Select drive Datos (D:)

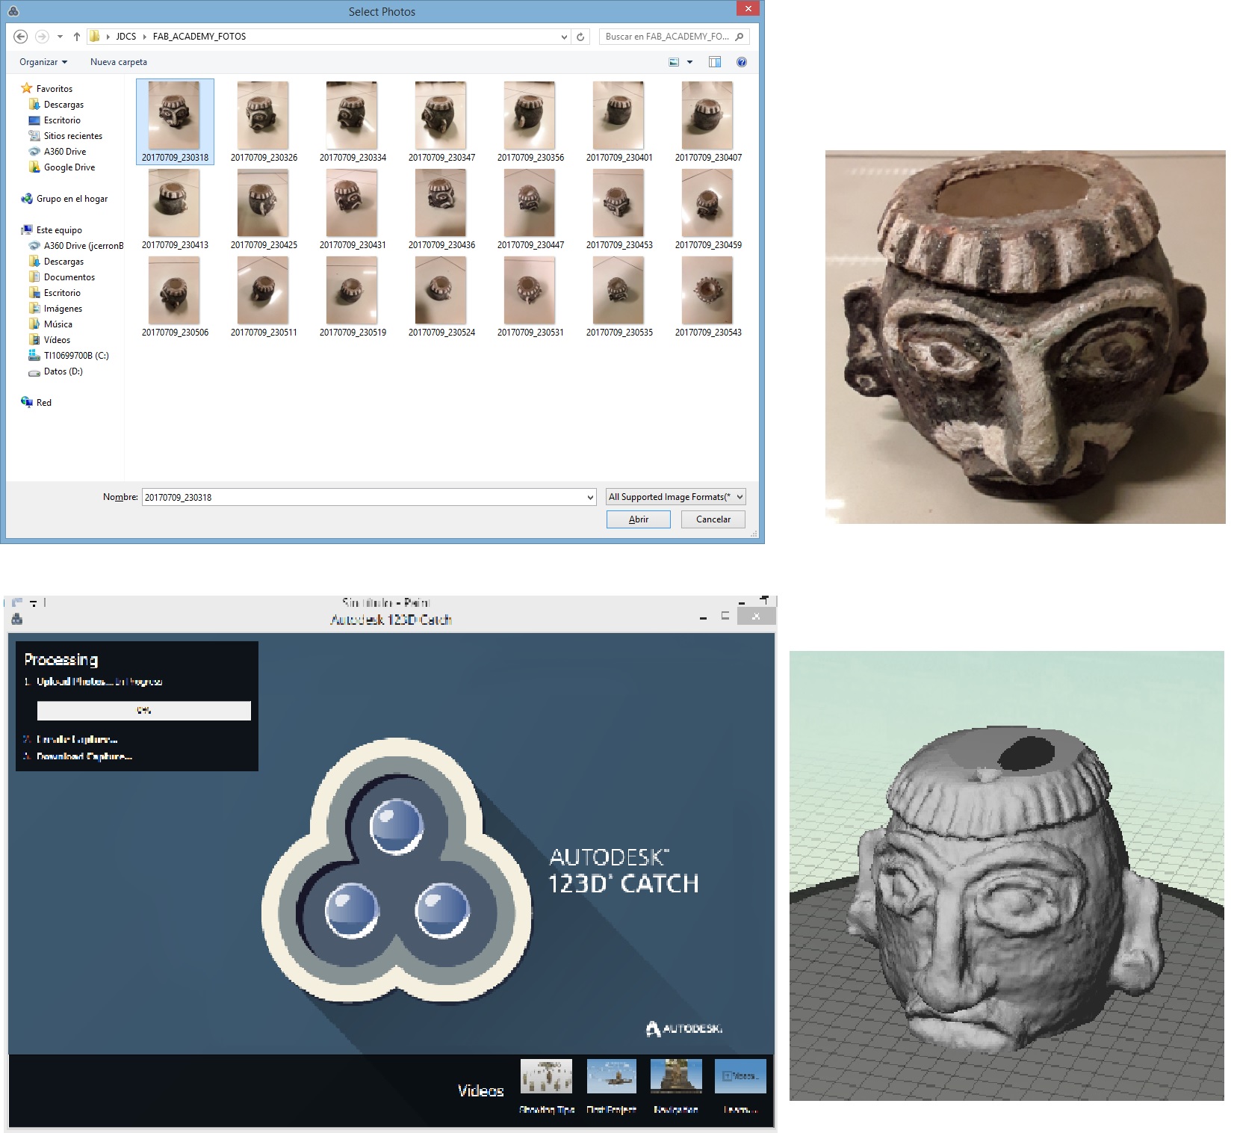63,371
